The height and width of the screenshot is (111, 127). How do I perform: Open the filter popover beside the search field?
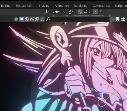tap(112, 19)
